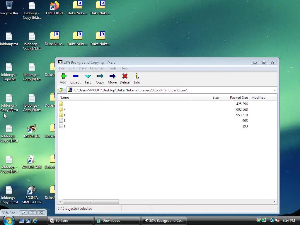
Task: Open the File menu in 7-Zip
Action: 62,68
